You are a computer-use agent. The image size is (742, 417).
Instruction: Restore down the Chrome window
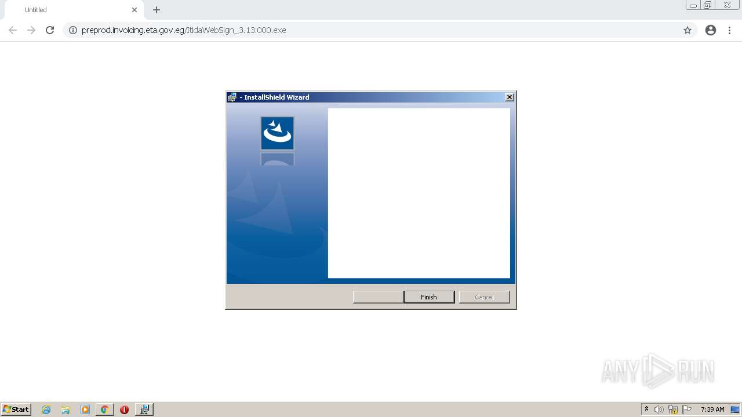[708, 5]
